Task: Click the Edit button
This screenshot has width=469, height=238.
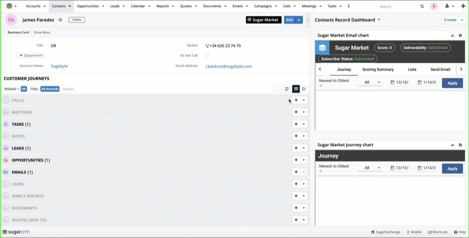Action: [289, 20]
